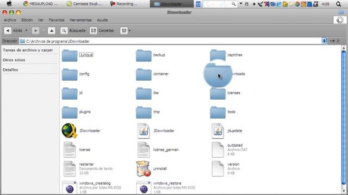Click the Atrás back arrow button
This screenshot has width=348, height=195.
click(8, 30)
